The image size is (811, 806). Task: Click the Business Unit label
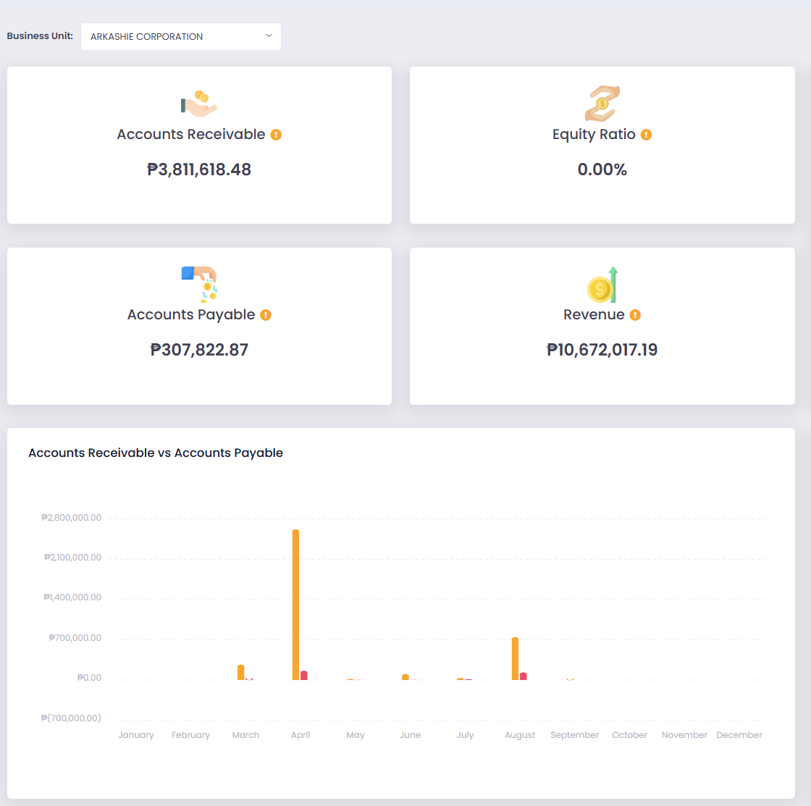[x=40, y=35]
